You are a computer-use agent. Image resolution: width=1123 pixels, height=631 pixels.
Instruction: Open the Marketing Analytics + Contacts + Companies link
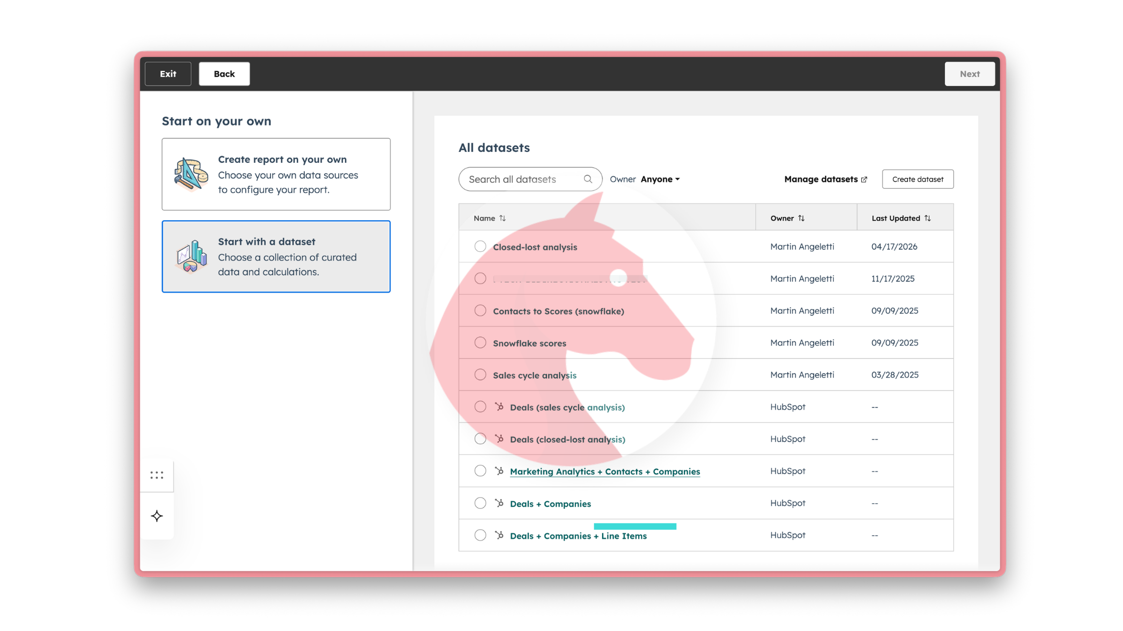[605, 471]
